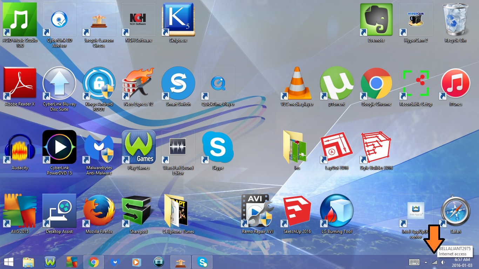Switch to Jacquie Lawson Circus taskbar button
479x269 pixels.
pyautogui.click(x=181, y=262)
